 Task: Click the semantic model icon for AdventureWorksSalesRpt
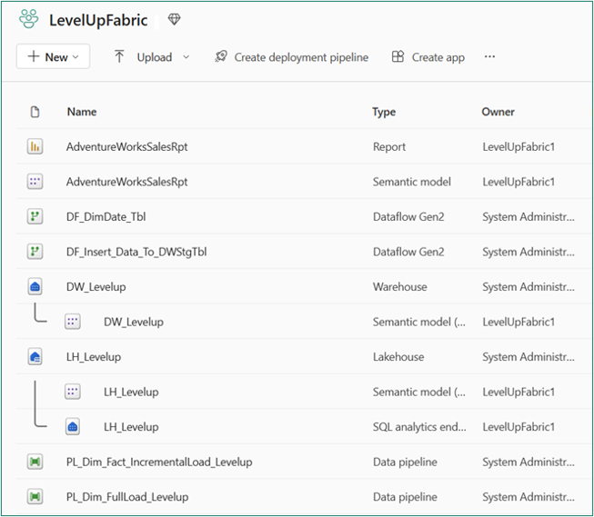(35, 182)
